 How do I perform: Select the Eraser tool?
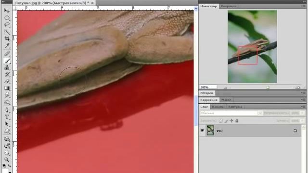(7, 81)
